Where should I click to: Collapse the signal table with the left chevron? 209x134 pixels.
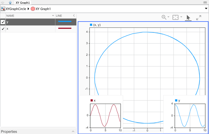tap(74, 16)
